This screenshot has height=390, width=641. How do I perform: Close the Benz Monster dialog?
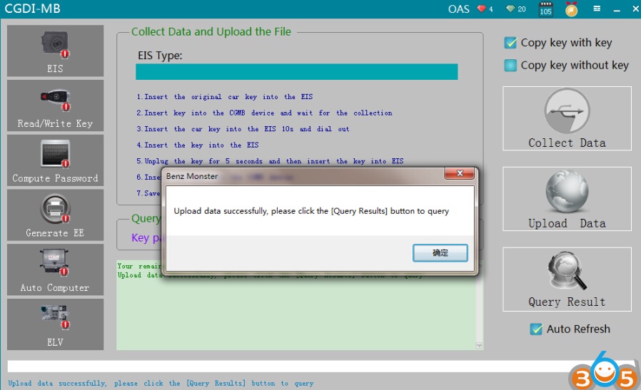(460, 173)
